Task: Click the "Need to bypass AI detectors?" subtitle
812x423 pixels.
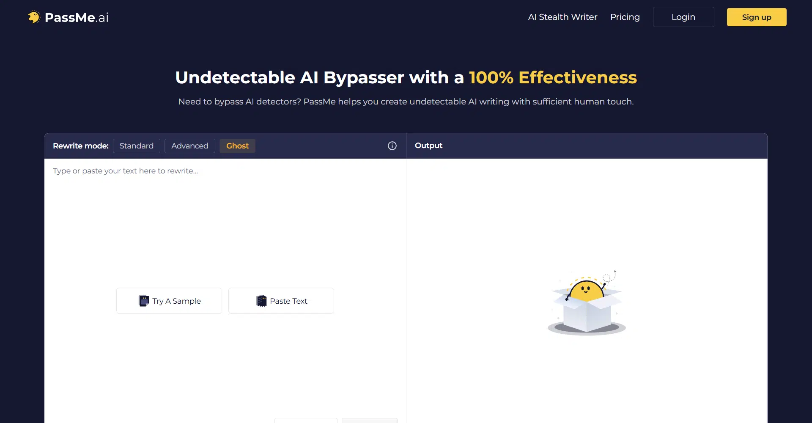Action: (x=406, y=102)
